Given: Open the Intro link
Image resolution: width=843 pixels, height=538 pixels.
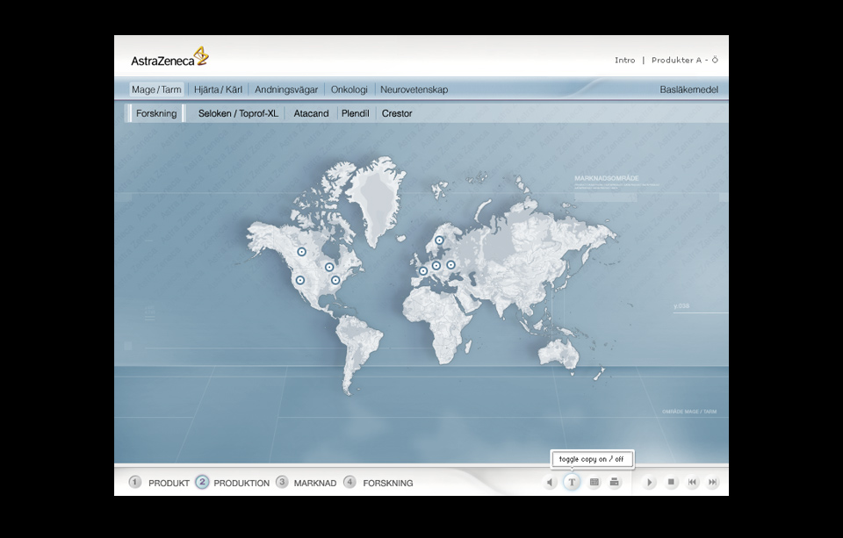Looking at the screenshot, I should 624,61.
